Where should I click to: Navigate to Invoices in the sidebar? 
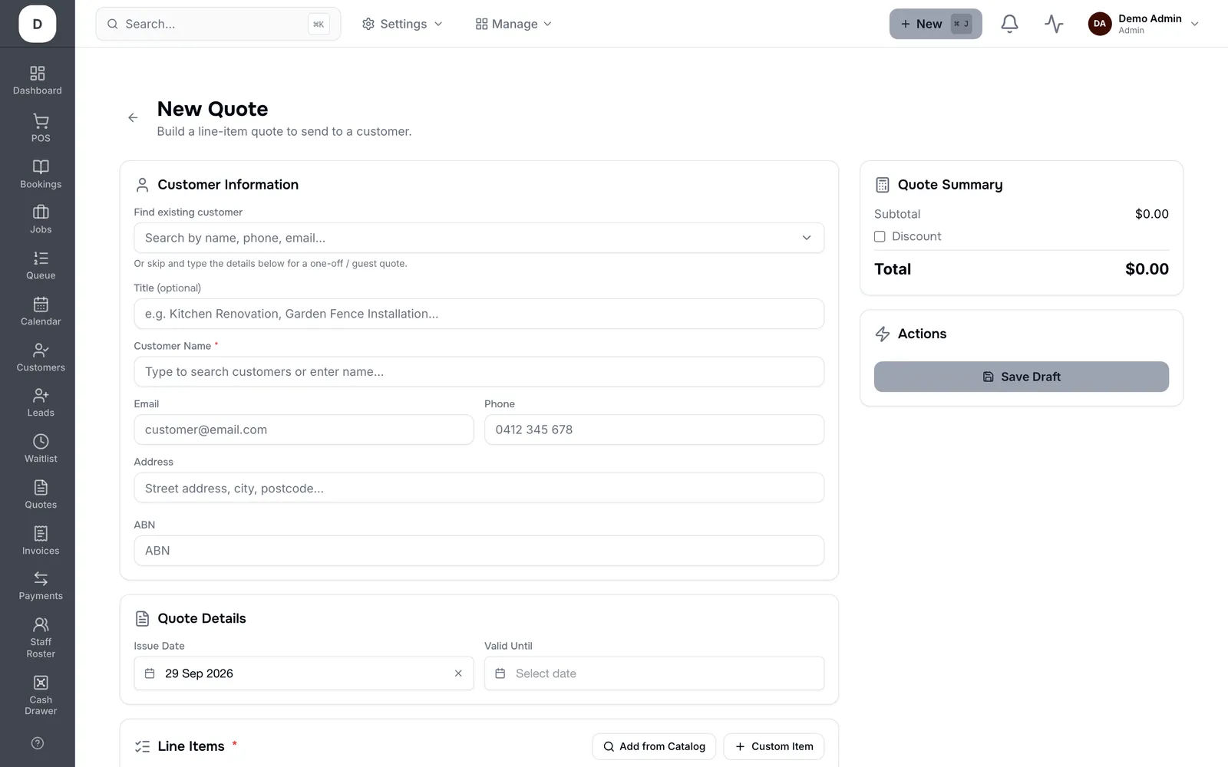(x=41, y=540)
